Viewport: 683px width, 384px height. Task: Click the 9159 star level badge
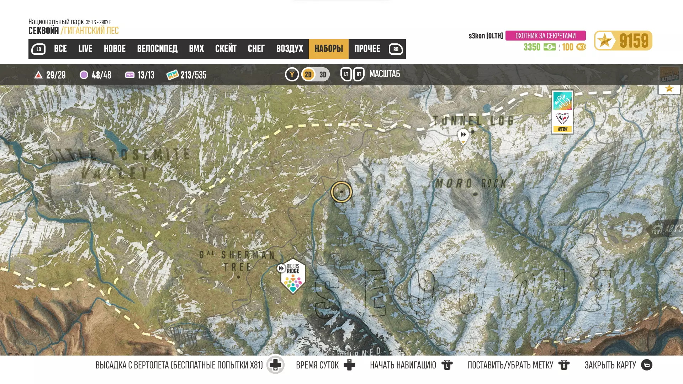(x=623, y=41)
